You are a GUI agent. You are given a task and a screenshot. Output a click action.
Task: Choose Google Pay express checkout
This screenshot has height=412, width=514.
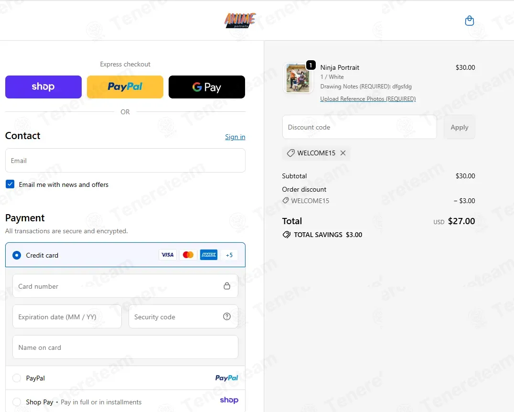pyautogui.click(x=206, y=87)
